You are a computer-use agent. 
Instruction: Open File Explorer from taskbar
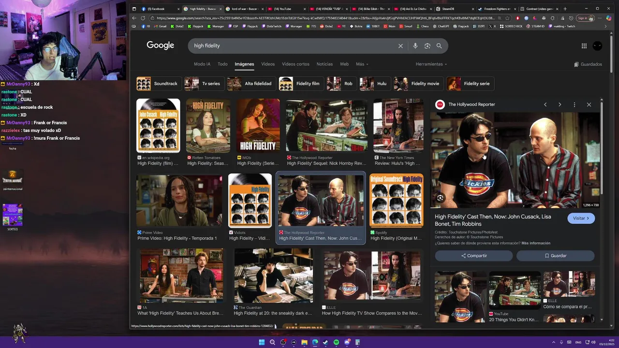click(x=304, y=342)
